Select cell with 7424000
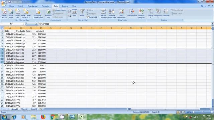Viewport: 214px width, 120px height. point(41,81)
